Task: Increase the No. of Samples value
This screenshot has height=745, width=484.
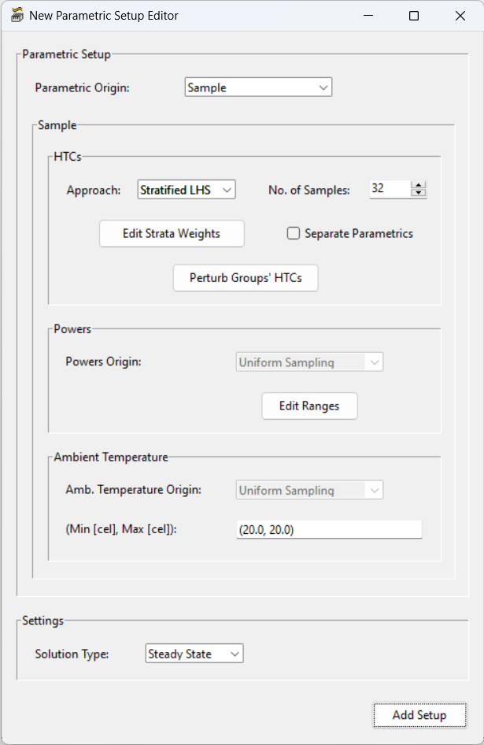Action: click(x=419, y=185)
